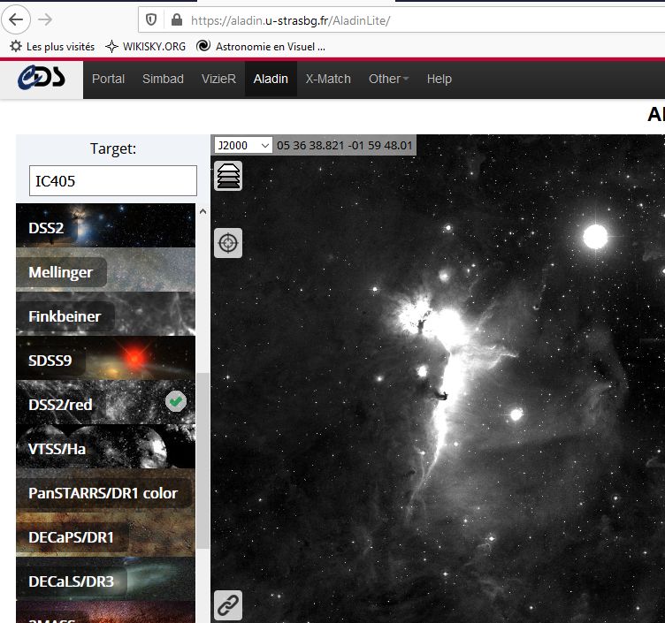The width and height of the screenshot is (665, 623).
Task: Open the X-Match menu item
Action: (328, 80)
